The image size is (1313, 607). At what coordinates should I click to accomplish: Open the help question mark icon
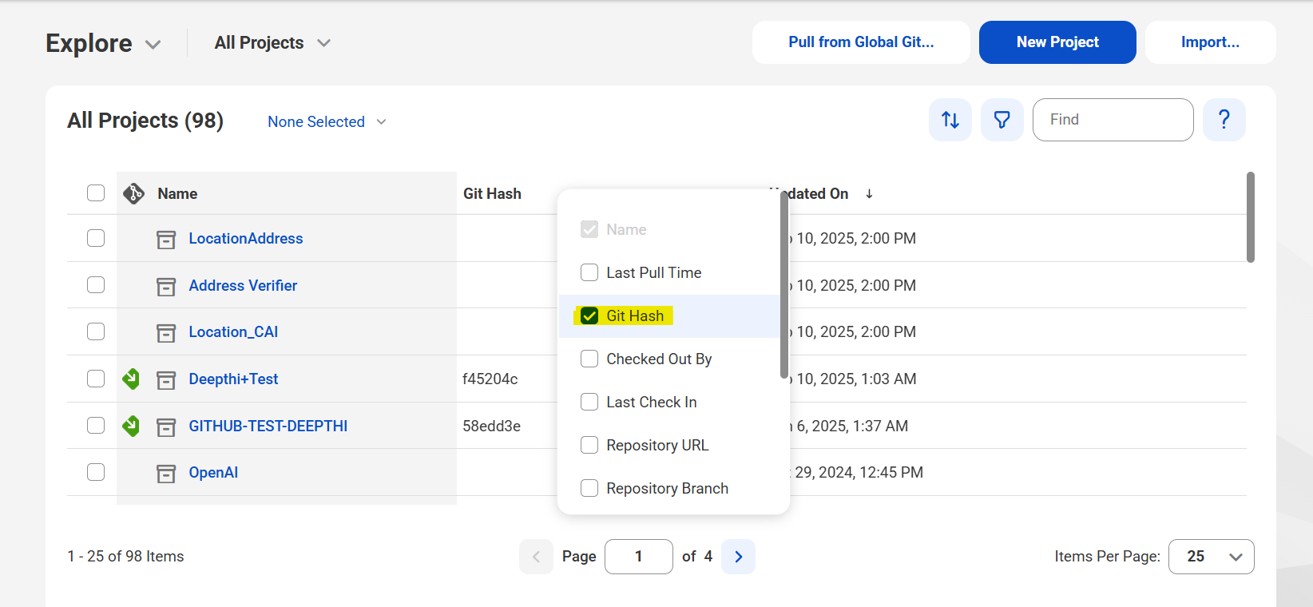click(1224, 120)
